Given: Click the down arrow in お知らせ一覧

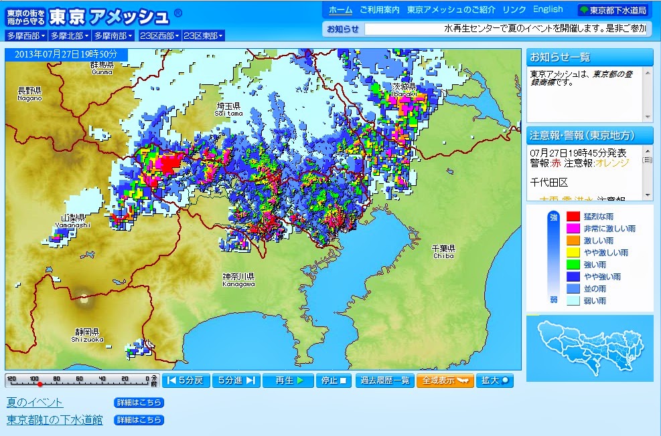Looking at the screenshot, I should (648, 117).
